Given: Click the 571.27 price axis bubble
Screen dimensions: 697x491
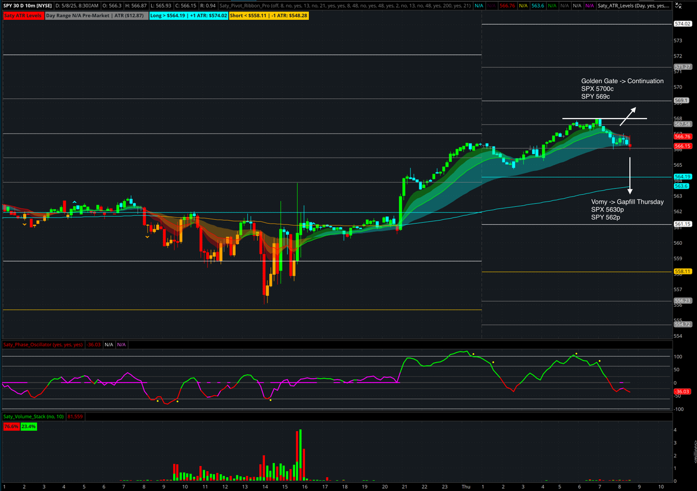Looking at the screenshot, I should pyautogui.click(x=682, y=67).
